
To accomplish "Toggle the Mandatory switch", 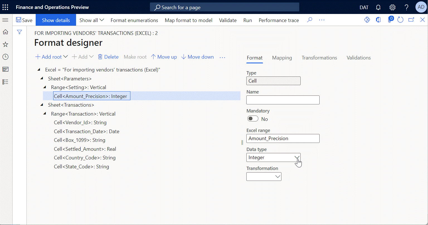I will (x=253, y=119).
